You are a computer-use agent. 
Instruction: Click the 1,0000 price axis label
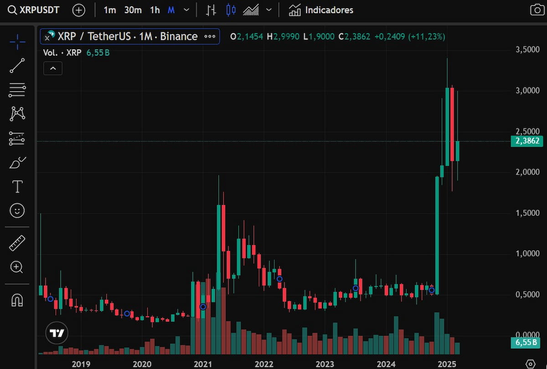coord(528,254)
